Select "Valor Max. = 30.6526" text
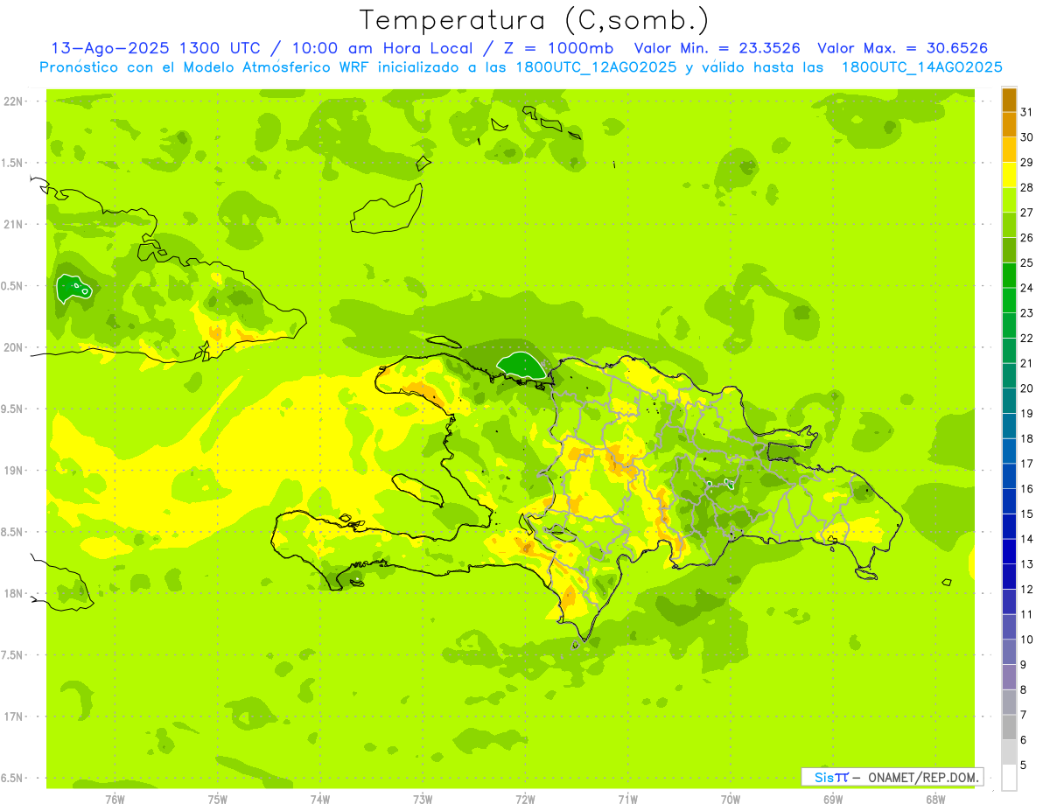The height and width of the screenshot is (811, 1050). click(x=902, y=48)
